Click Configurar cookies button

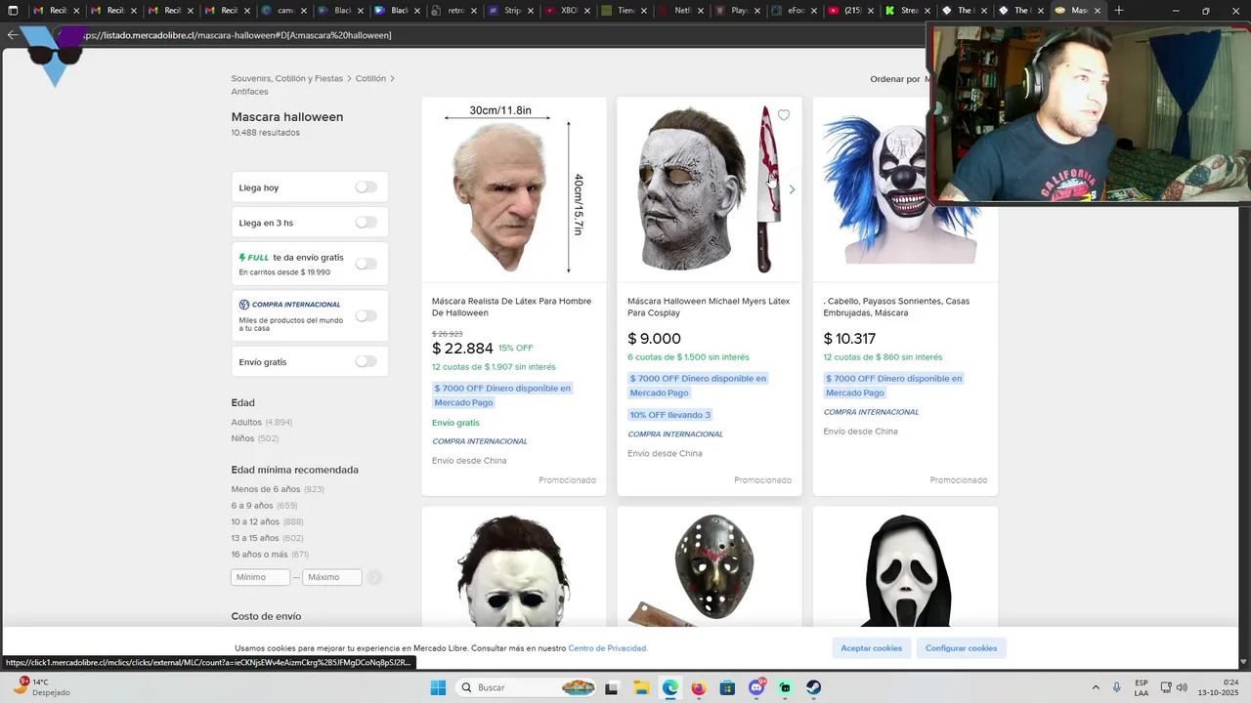point(962,648)
